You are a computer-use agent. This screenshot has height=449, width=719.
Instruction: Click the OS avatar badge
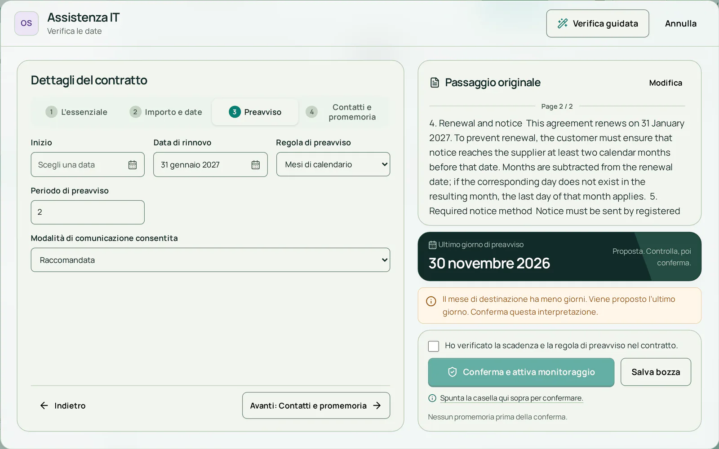[x=27, y=23]
